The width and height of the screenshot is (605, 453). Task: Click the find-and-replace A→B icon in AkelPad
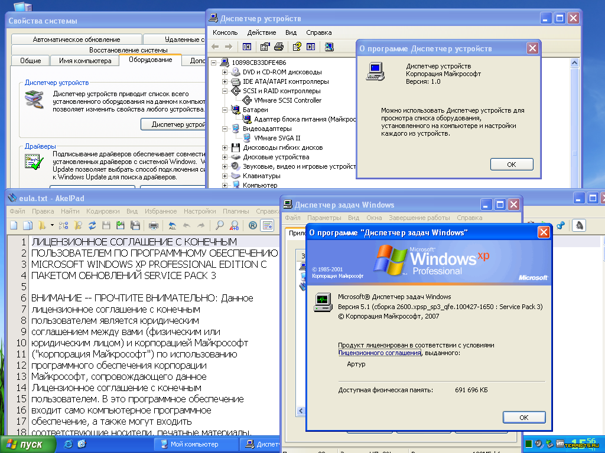click(x=234, y=225)
